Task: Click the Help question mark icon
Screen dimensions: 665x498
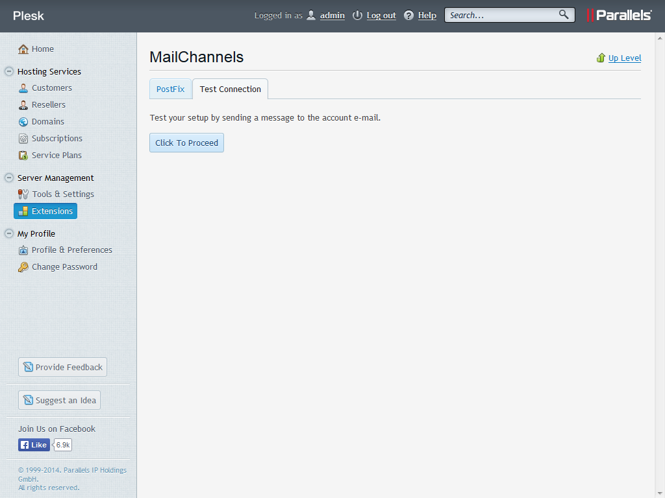Action: [409, 16]
